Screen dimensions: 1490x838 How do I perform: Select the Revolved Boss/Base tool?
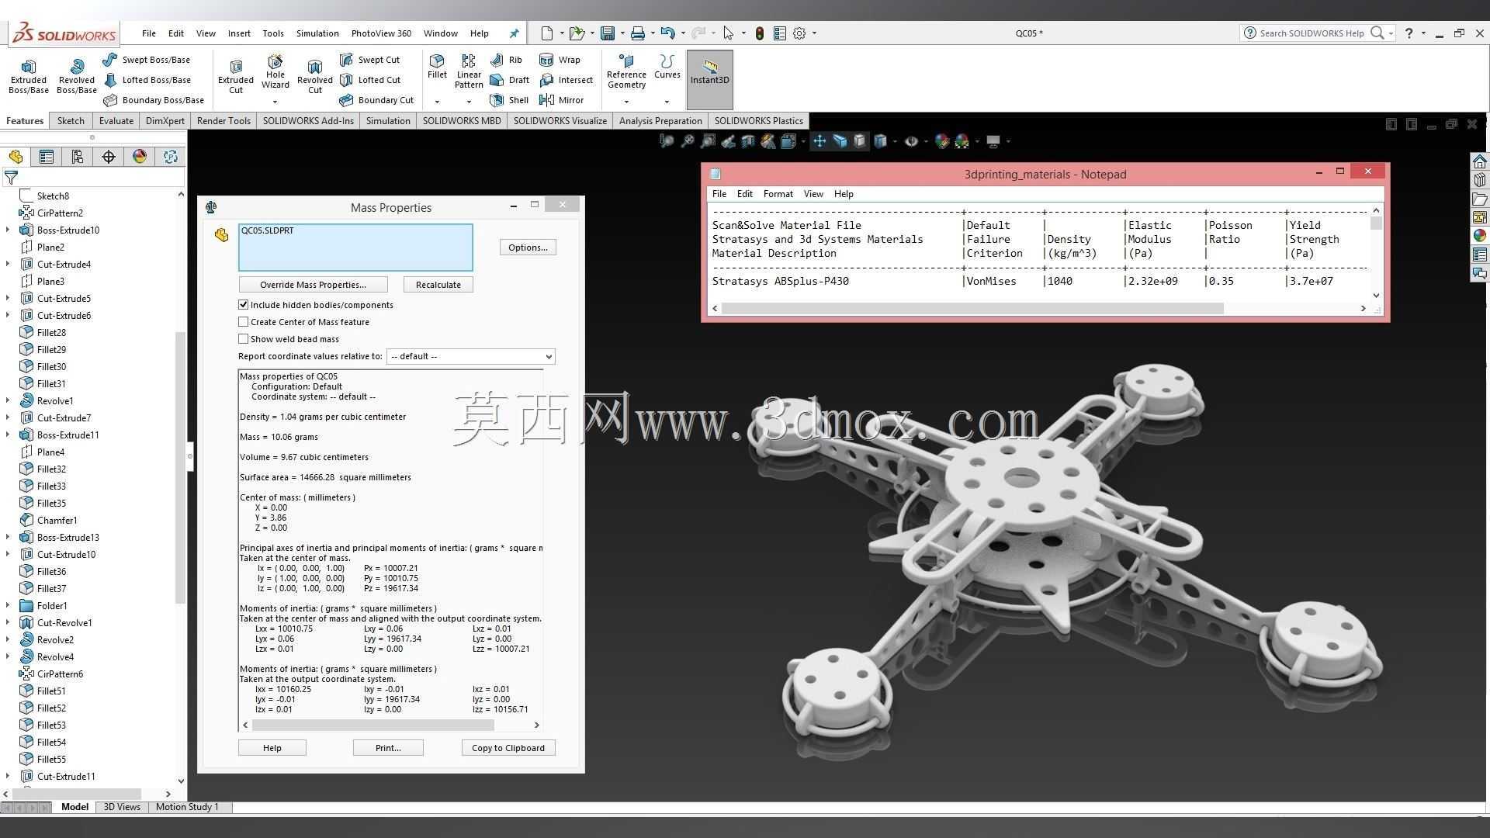point(76,77)
